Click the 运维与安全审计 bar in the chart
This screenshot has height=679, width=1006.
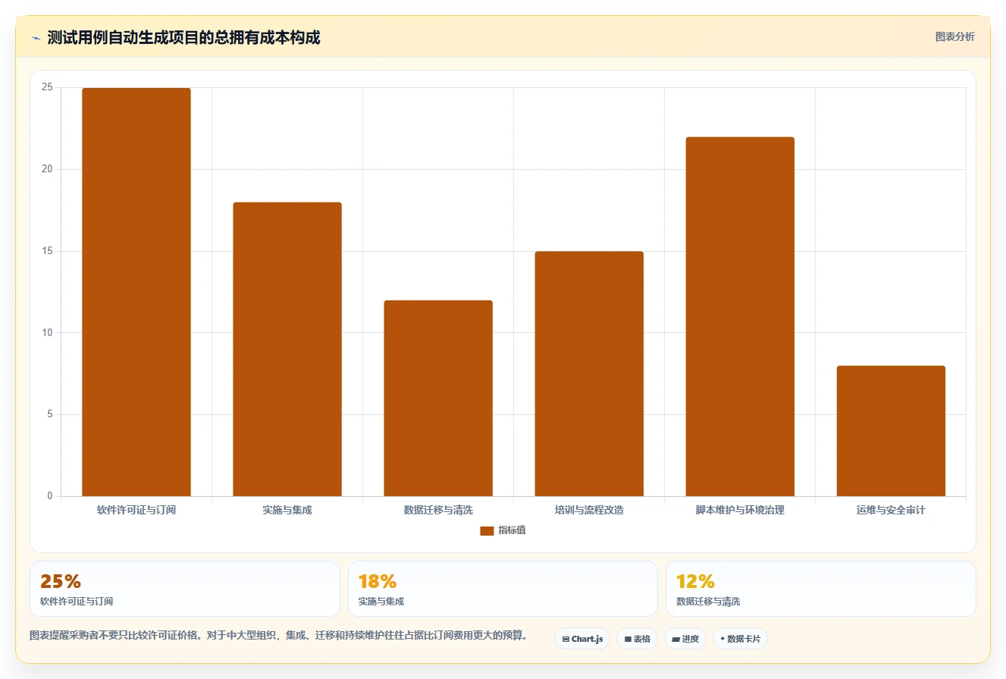tap(891, 431)
